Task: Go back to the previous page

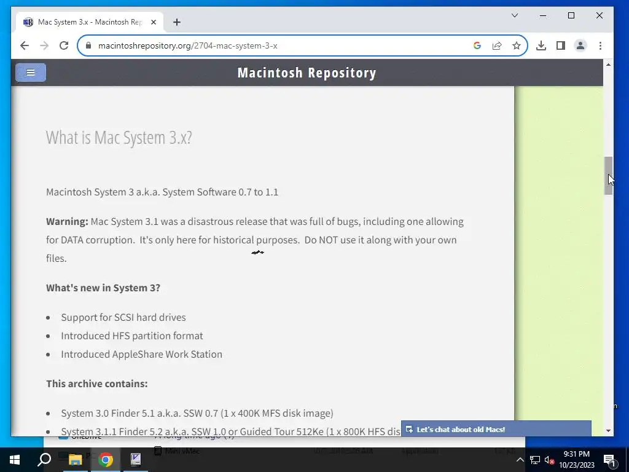Action: (x=25, y=45)
